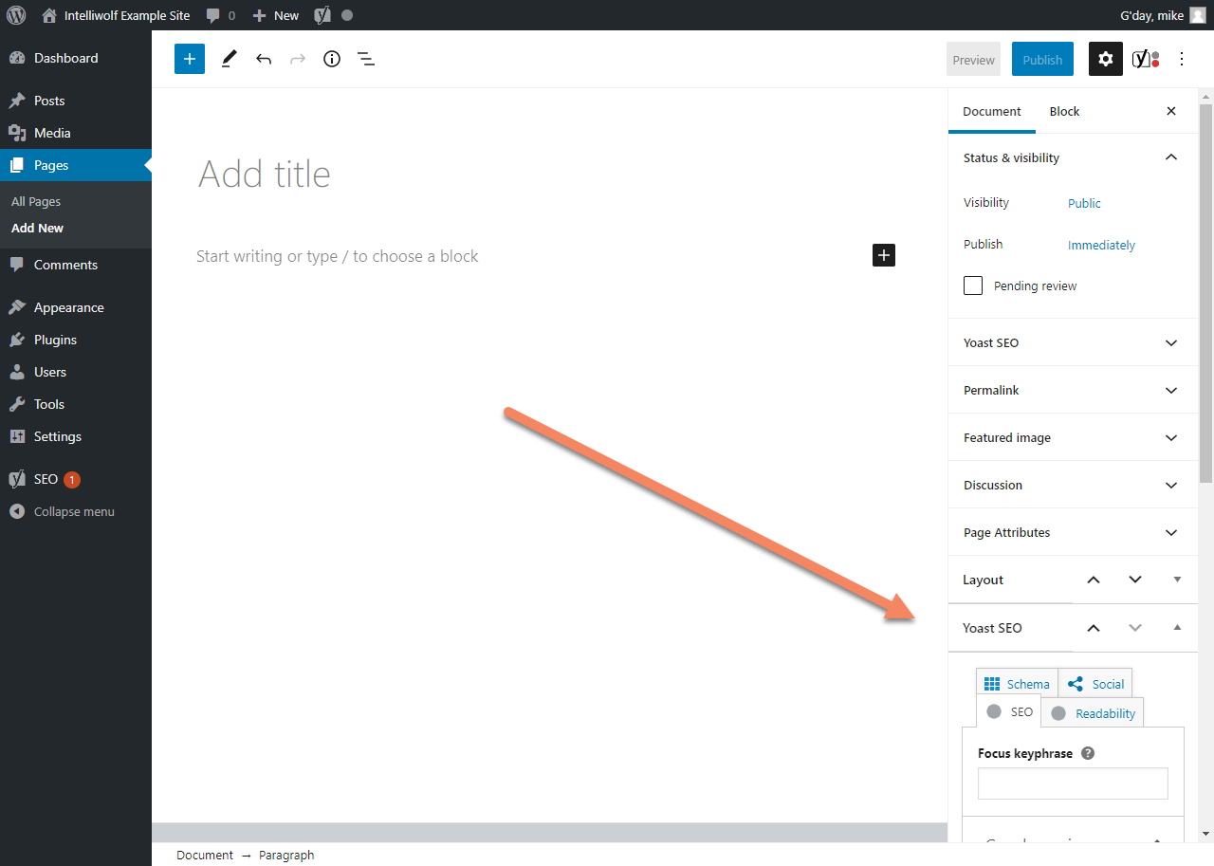
Task: Open the more options three-dot menu
Action: (1182, 59)
